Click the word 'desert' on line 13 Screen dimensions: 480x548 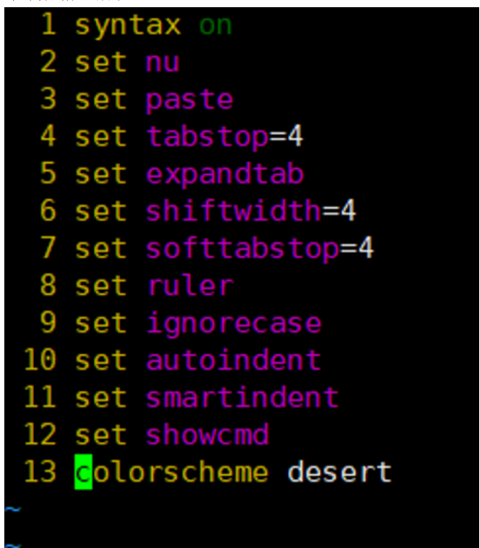(x=340, y=472)
